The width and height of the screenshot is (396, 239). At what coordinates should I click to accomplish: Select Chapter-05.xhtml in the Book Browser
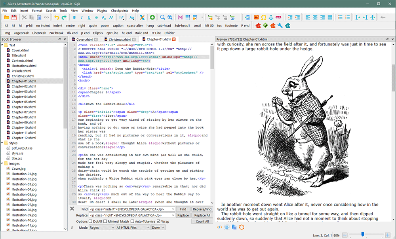(x=23, y=102)
